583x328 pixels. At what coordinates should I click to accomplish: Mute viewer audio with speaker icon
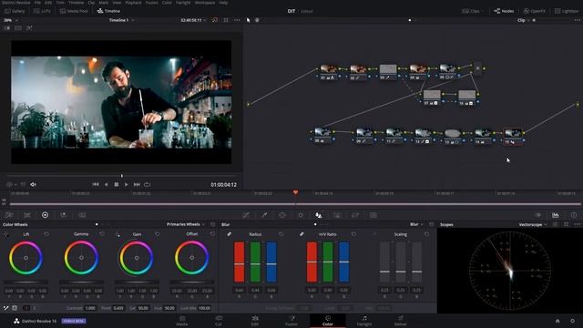34,184
